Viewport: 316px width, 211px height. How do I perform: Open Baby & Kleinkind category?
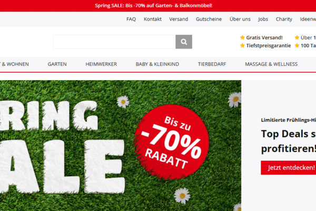click(x=157, y=64)
